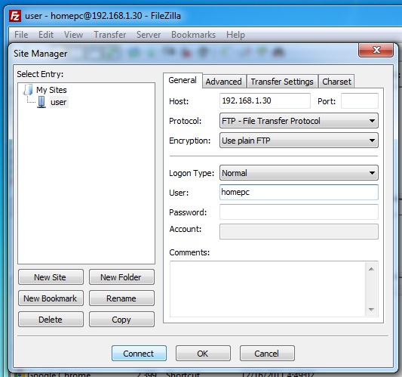Click Comments scrollbar down arrow
The image size is (402, 377).
(x=371, y=310)
